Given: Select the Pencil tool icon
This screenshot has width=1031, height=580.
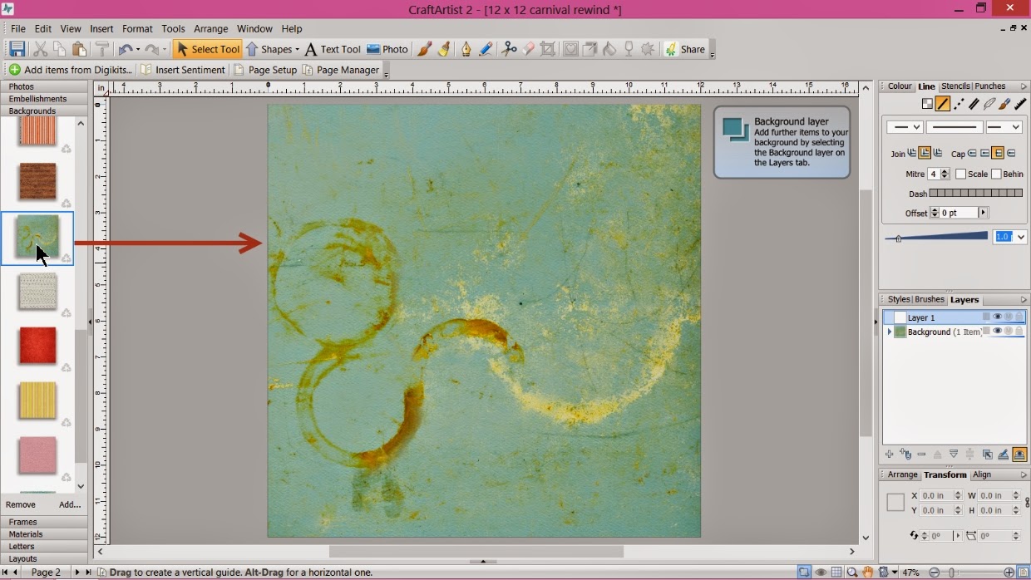Looking at the screenshot, I should click(x=486, y=49).
